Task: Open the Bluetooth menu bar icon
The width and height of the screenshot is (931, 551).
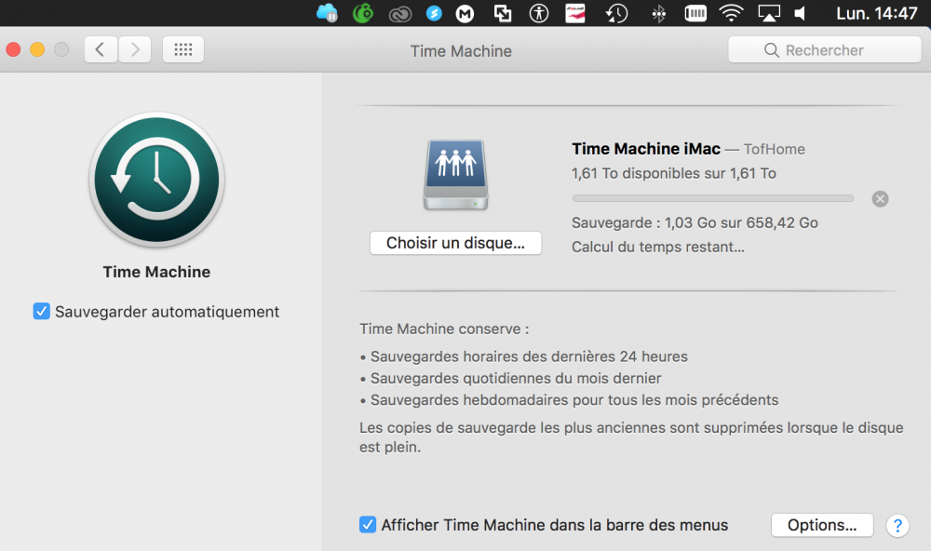Action: point(658,14)
